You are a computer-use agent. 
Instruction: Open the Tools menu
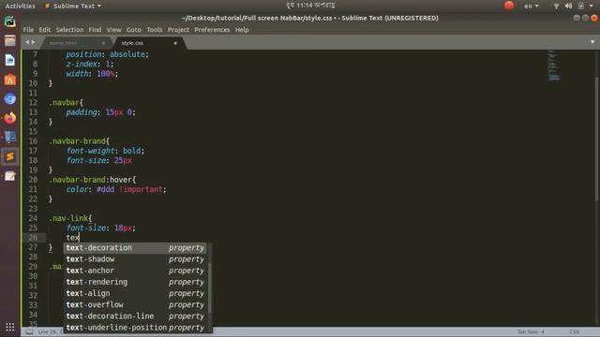tap(154, 30)
